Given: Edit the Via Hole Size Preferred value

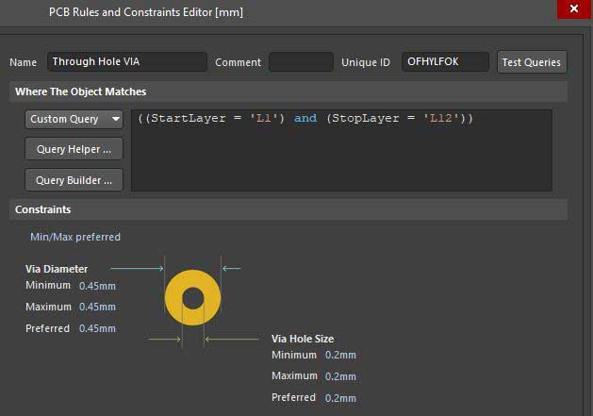Looking at the screenshot, I should pos(340,398).
